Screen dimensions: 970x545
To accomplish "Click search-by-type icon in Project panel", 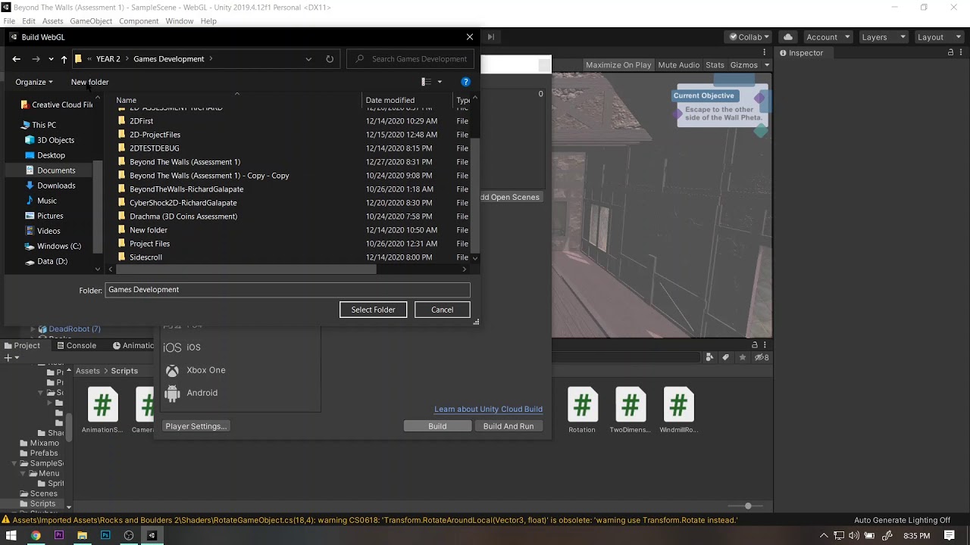I will click(709, 357).
